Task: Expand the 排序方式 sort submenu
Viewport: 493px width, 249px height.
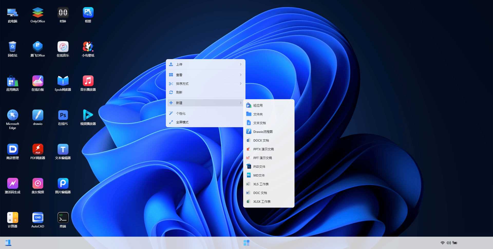Action: click(205, 84)
